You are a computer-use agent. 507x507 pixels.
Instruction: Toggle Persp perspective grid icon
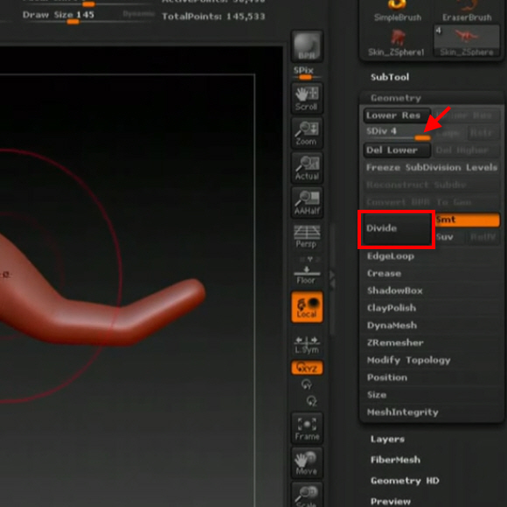(307, 236)
